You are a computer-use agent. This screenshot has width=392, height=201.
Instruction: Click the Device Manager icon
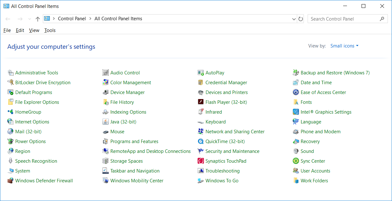(x=106, y=92)
